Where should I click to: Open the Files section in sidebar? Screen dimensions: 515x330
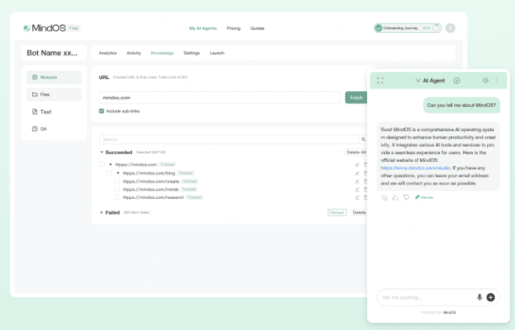[54, 94]
